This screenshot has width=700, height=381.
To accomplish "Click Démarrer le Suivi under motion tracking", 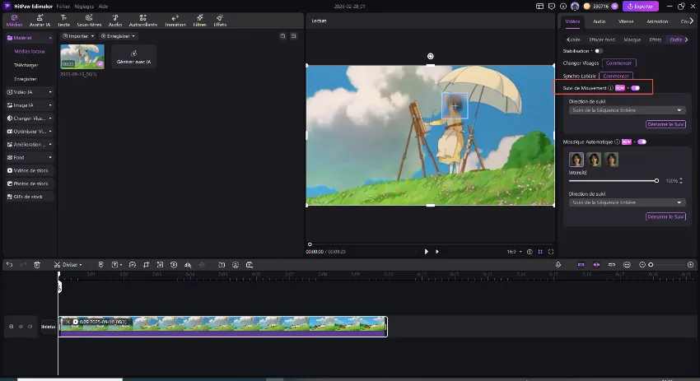I will click(x=665, y=124).
